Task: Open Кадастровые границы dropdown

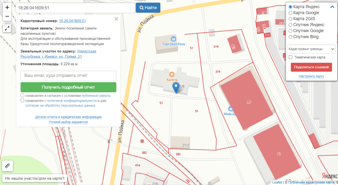Action: [311, 49]
